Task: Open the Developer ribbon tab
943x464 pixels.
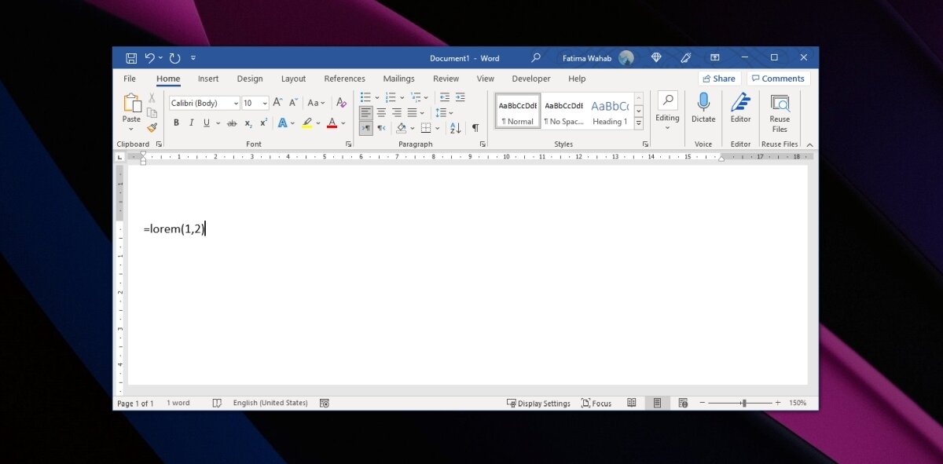Action: coord(531,79)
